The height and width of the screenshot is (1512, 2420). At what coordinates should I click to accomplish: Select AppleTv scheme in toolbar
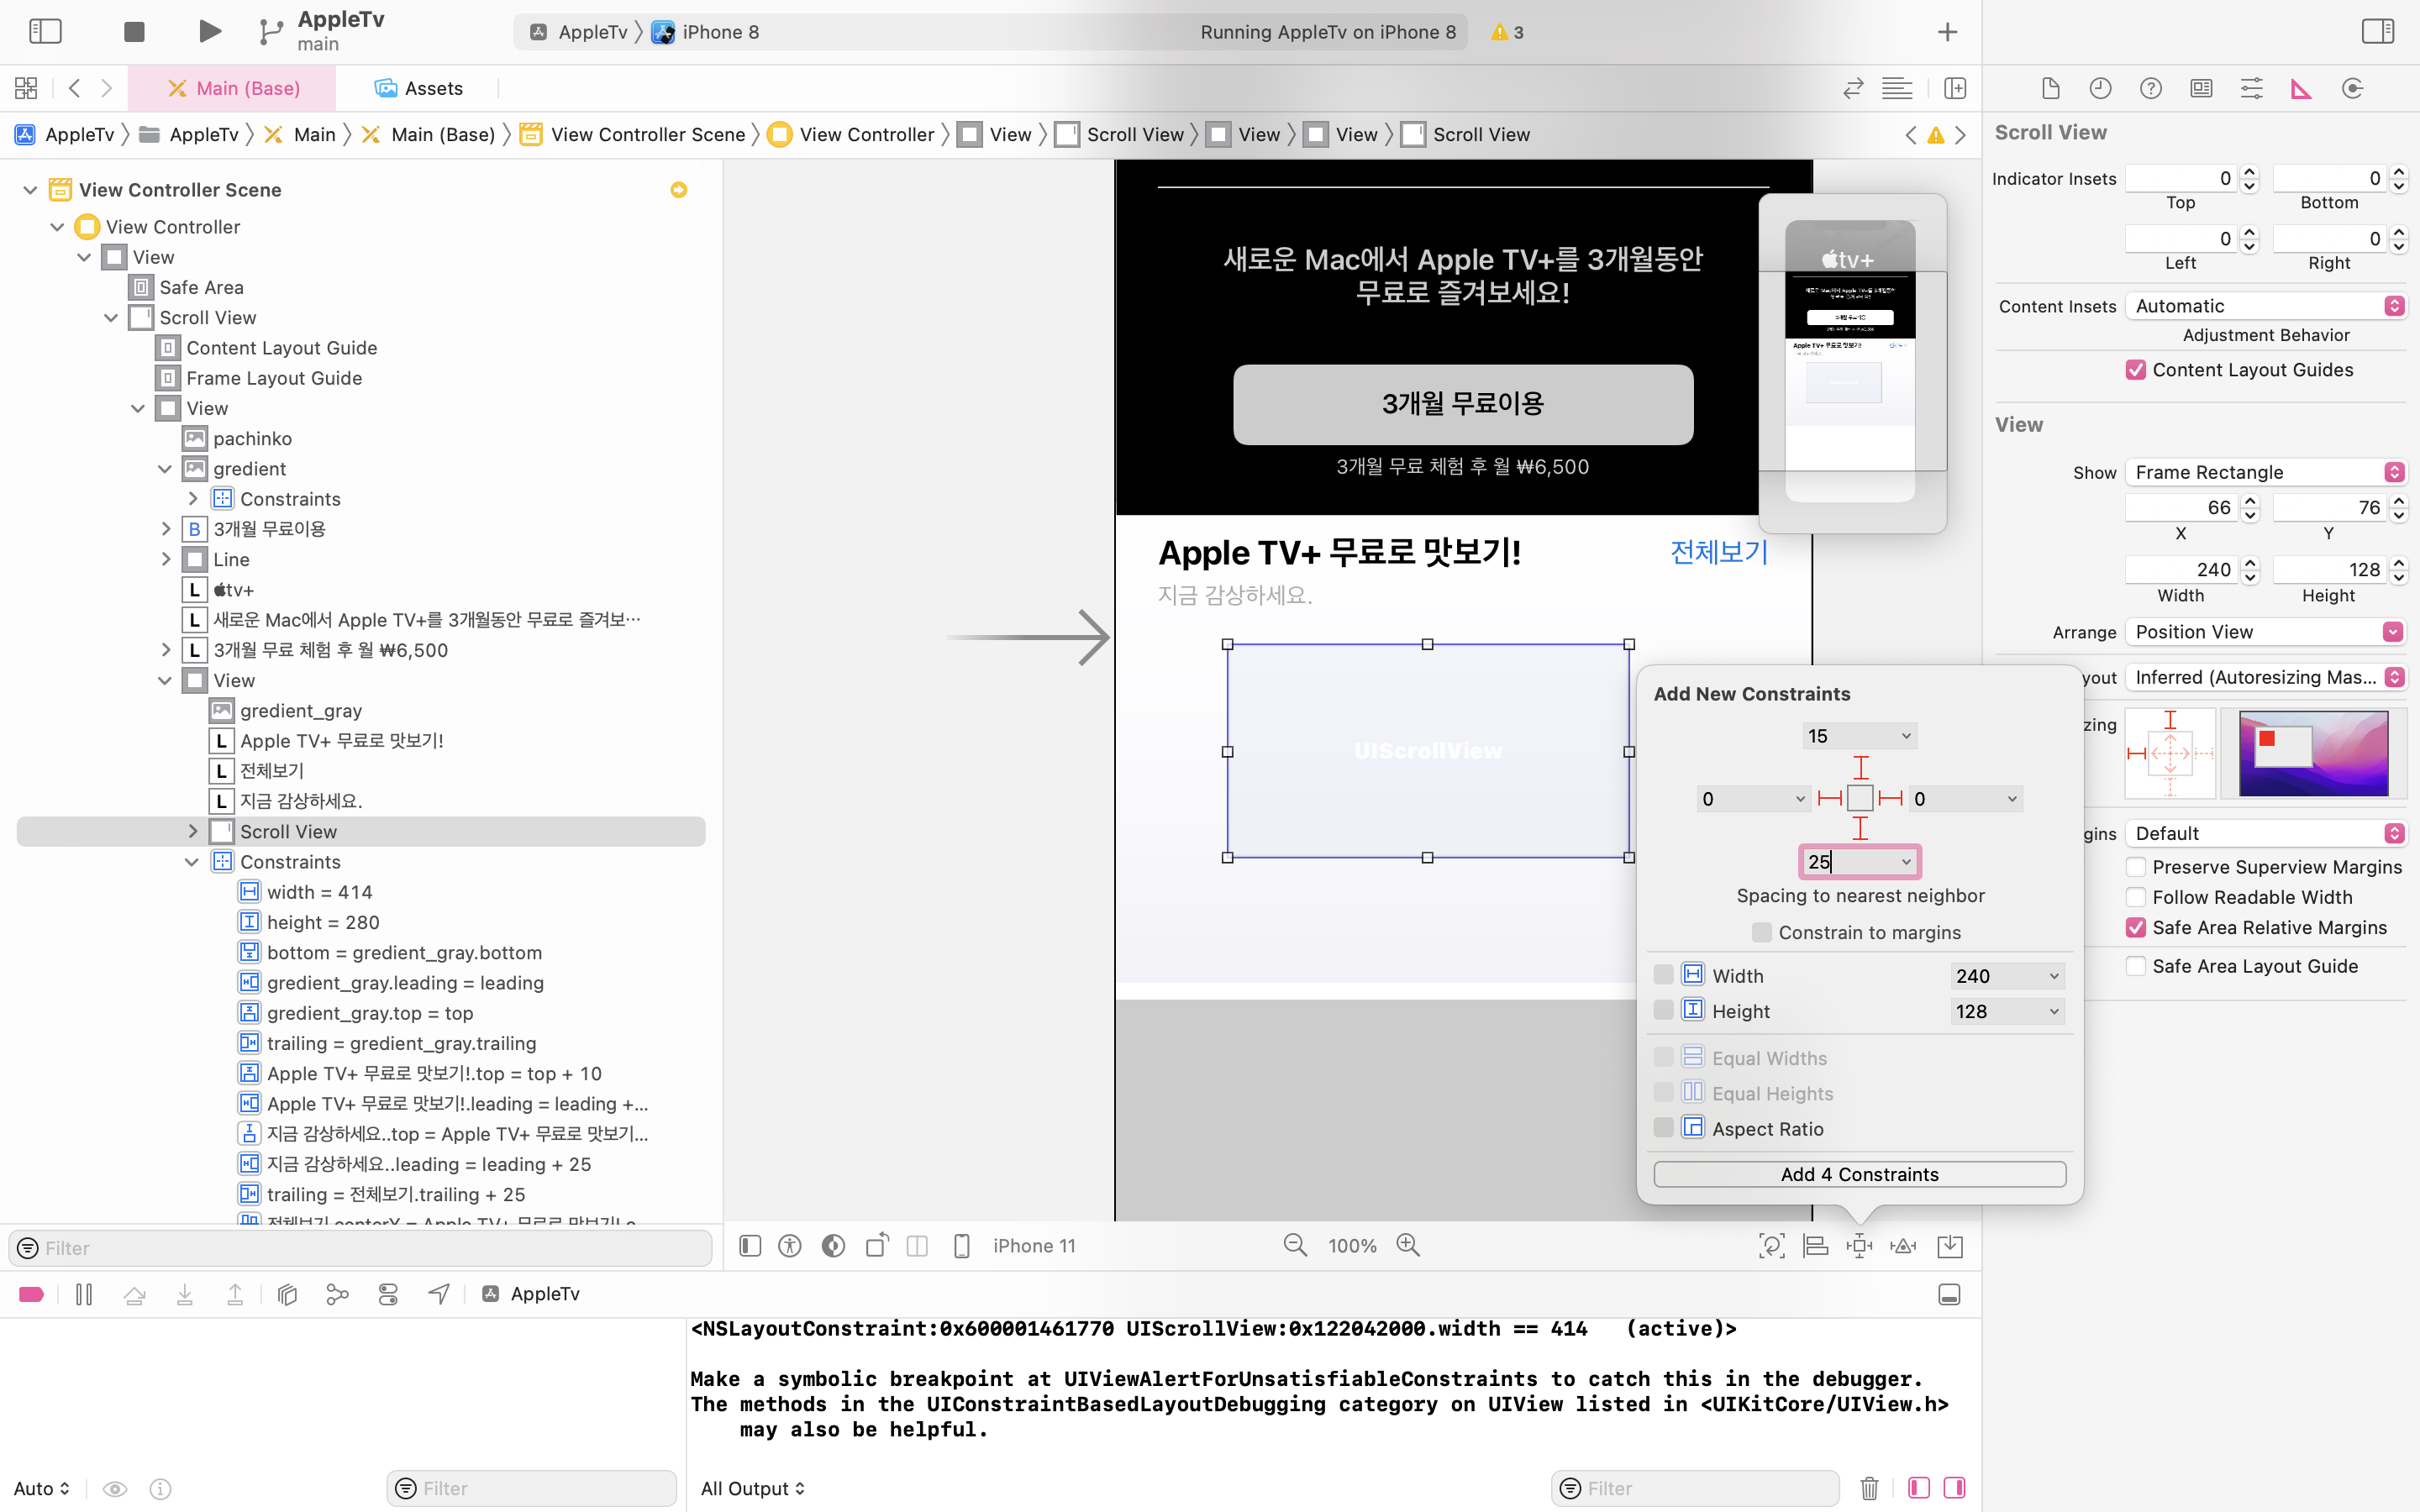tap(579, 32)
